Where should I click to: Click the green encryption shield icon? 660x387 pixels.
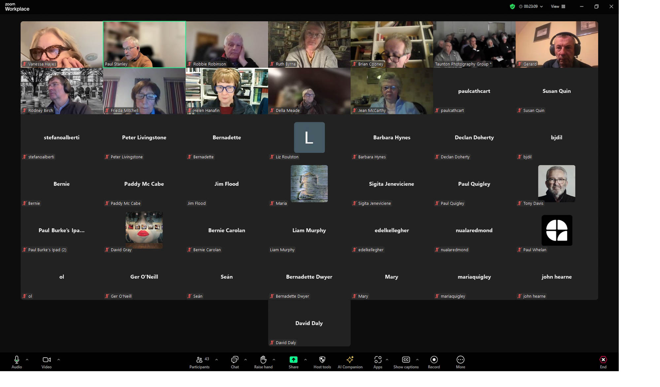512,7
